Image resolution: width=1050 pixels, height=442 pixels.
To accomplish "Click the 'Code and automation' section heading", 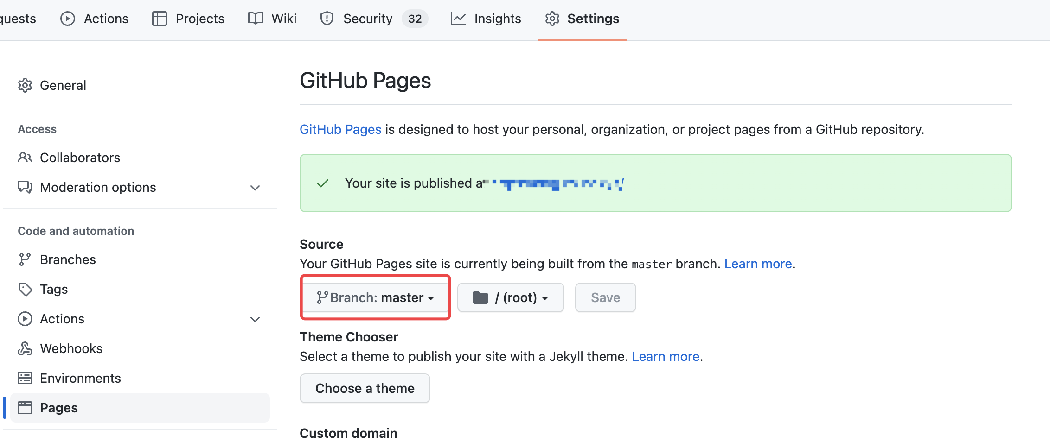I will tap(76, 231).
